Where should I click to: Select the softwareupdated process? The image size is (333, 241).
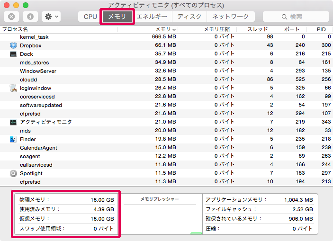[41, 105]
